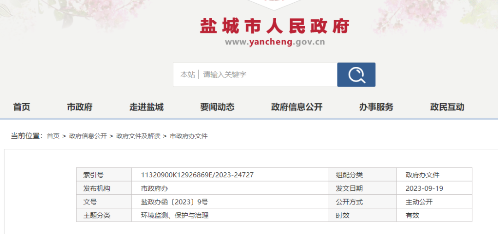498x234 pixels.
Task: Click 首页 in the breadcrumb trail
Action: coord(53,136)
